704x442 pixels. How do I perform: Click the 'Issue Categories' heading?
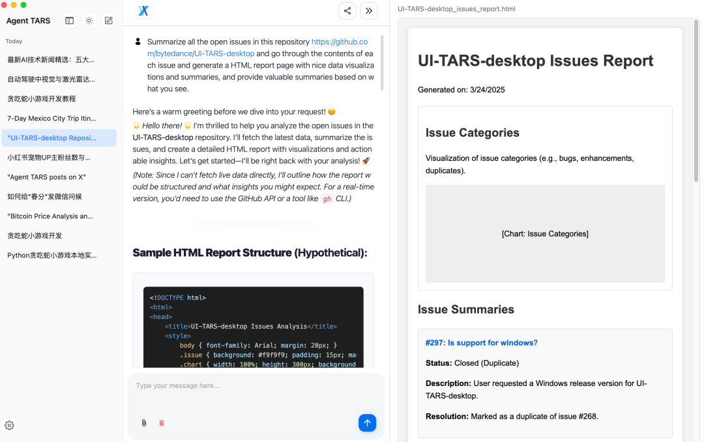pos(473,133)
